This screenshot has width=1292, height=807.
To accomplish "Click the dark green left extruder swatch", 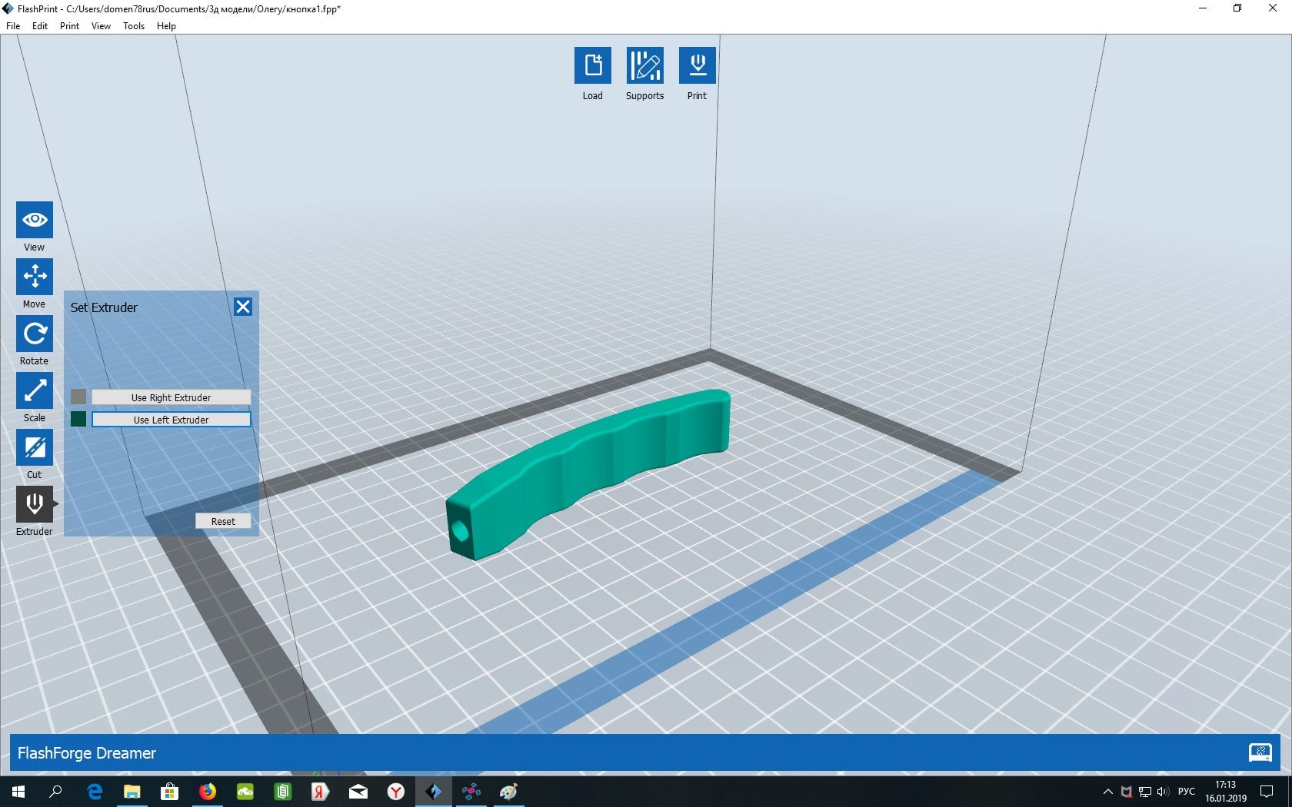I will tap(78, 419).
